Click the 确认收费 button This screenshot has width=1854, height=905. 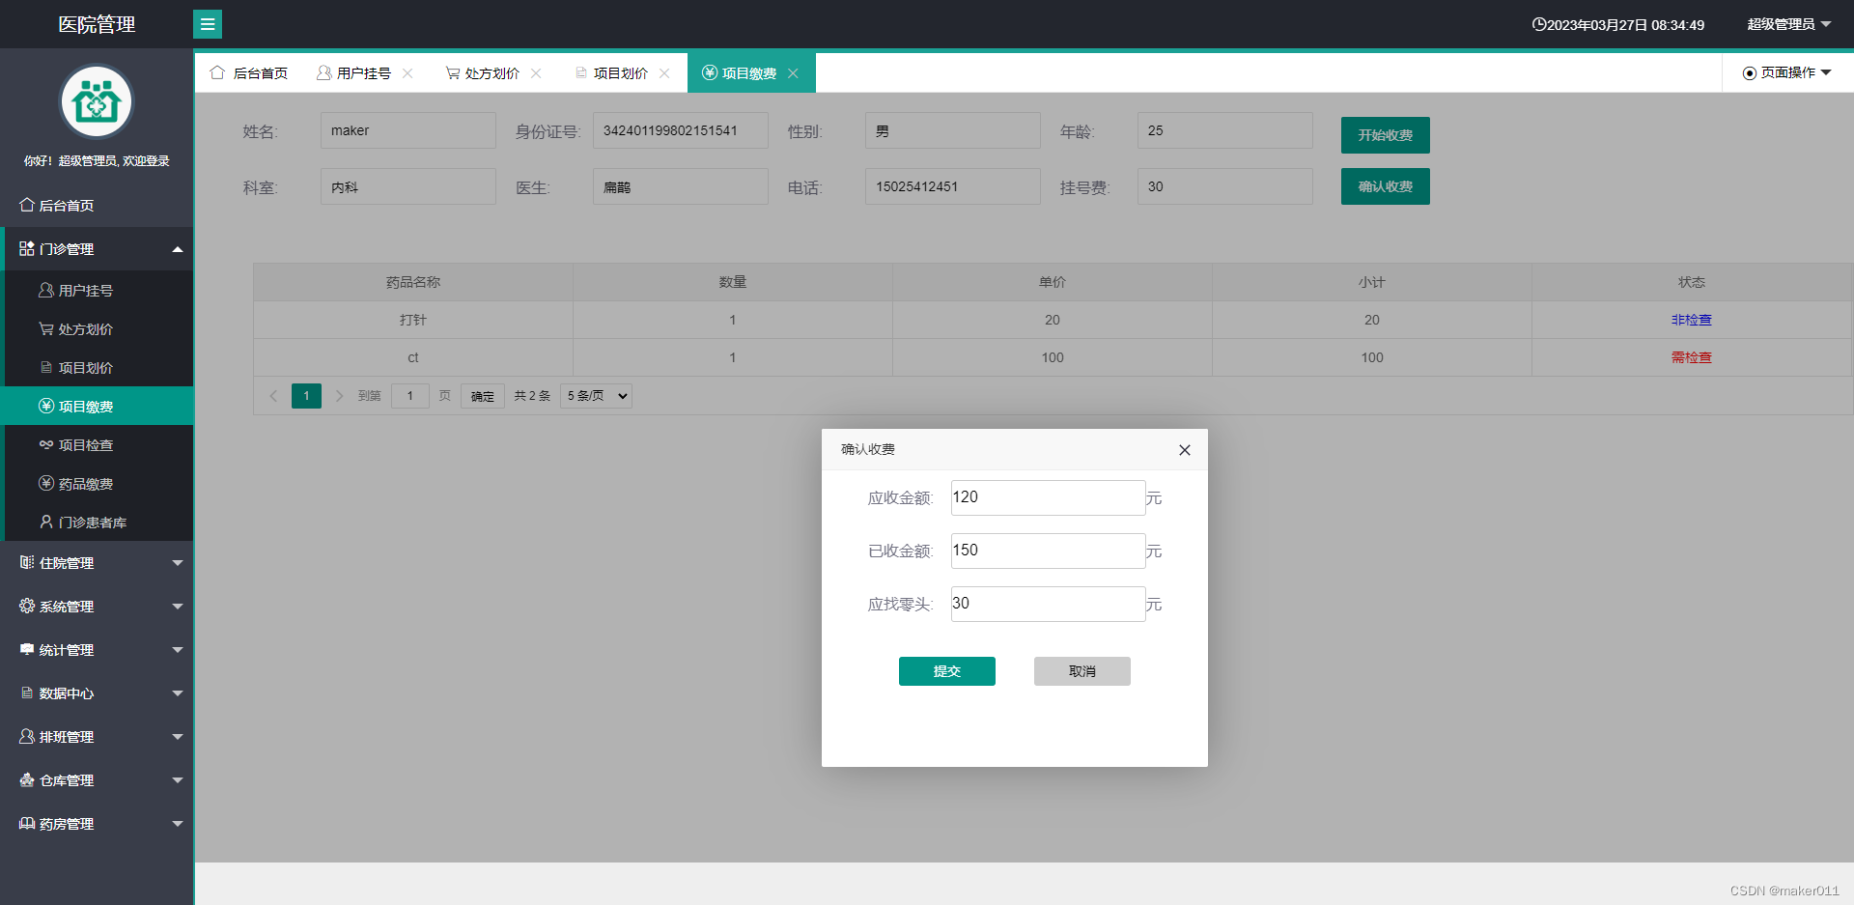pyautogui.click(x=1386, y=186)
